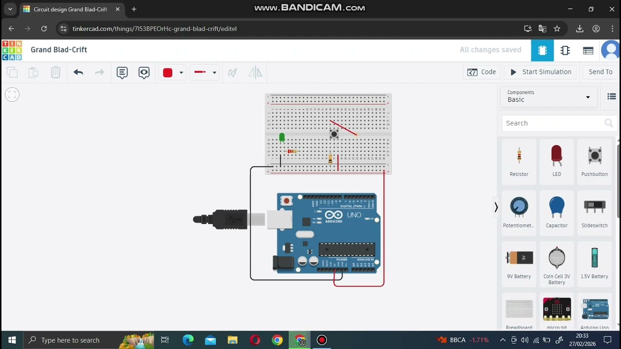Switch to Schematic view
621x349 pixels.
click(565, 50)
